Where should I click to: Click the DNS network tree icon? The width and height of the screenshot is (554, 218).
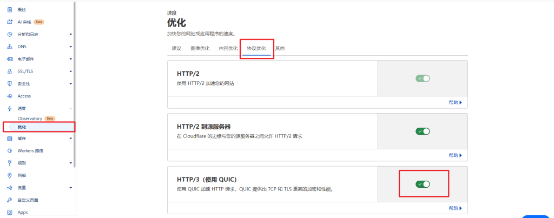10,47
